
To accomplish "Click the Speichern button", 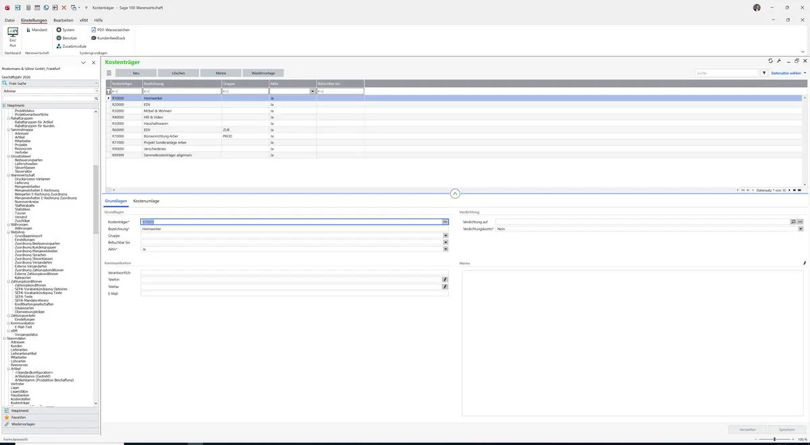I will coord(787,429).
